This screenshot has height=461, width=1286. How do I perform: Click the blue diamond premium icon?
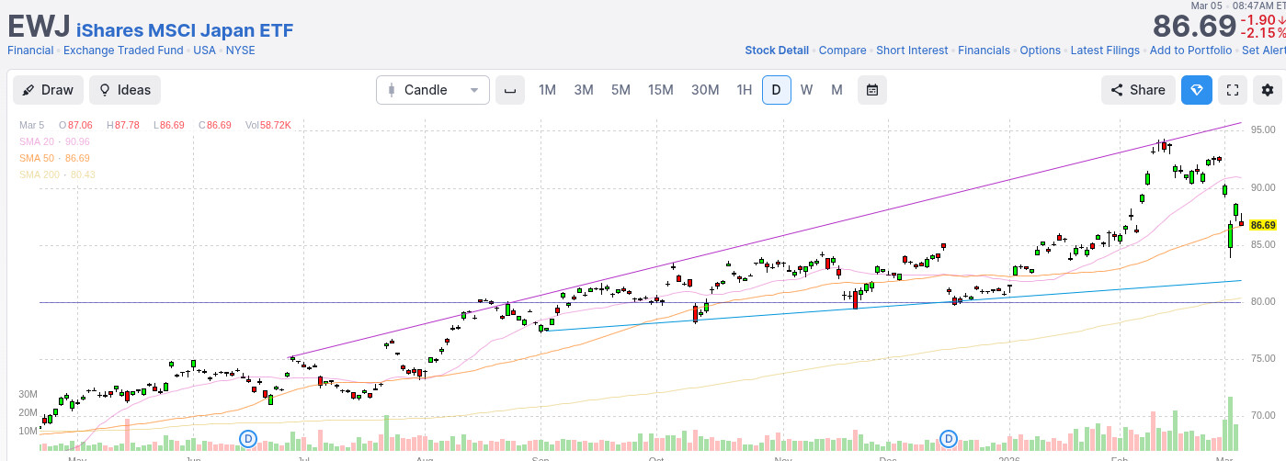coord(1196,90)
